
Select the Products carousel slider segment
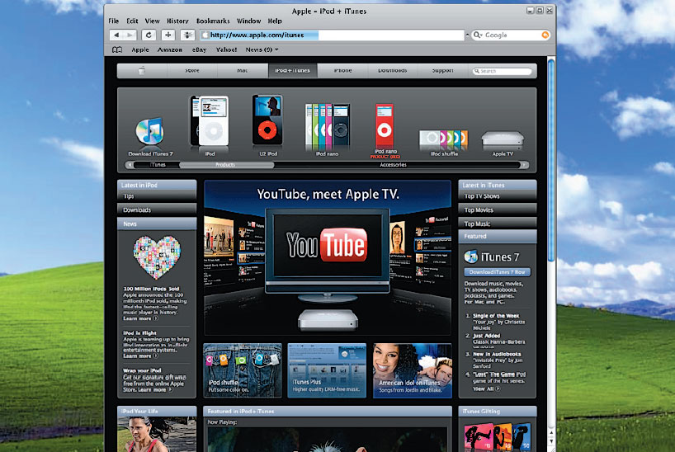[x=226, y=164]
